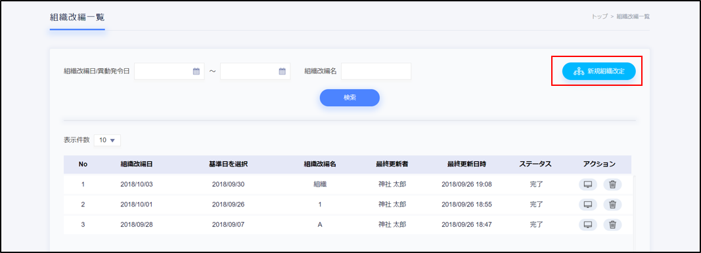The image size is (701, 253).
Task: Delete row 1 with trash icon
Action: click(x=612, y=184)
